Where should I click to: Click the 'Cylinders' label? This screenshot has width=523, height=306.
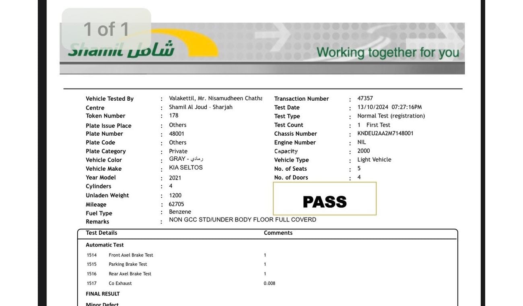click(99, 186)
